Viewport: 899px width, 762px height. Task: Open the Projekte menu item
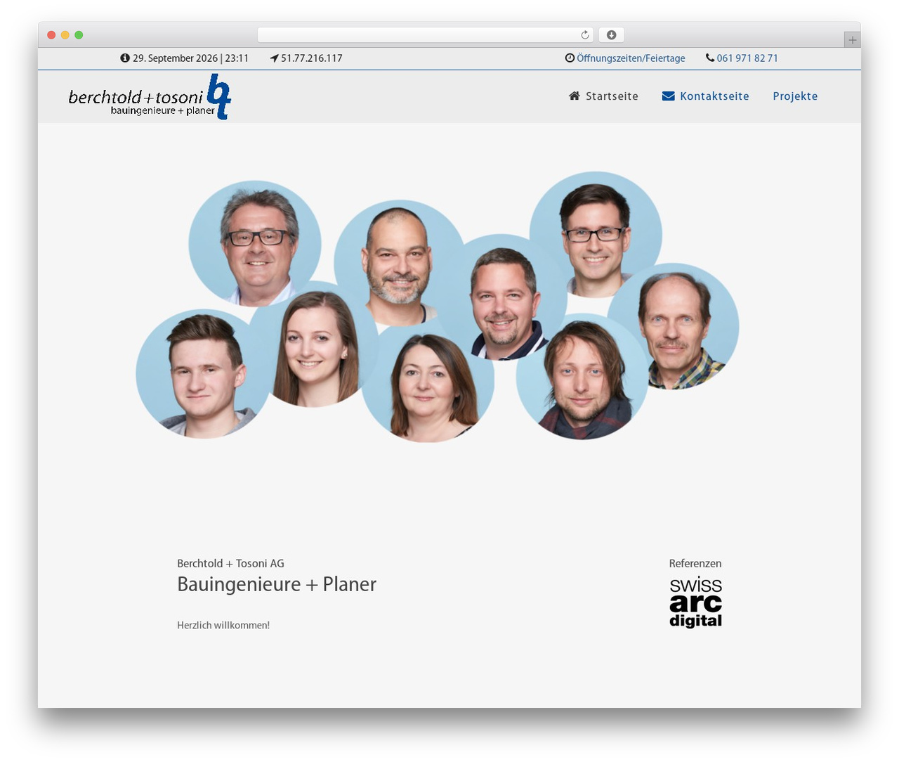[x=795, y=96]
